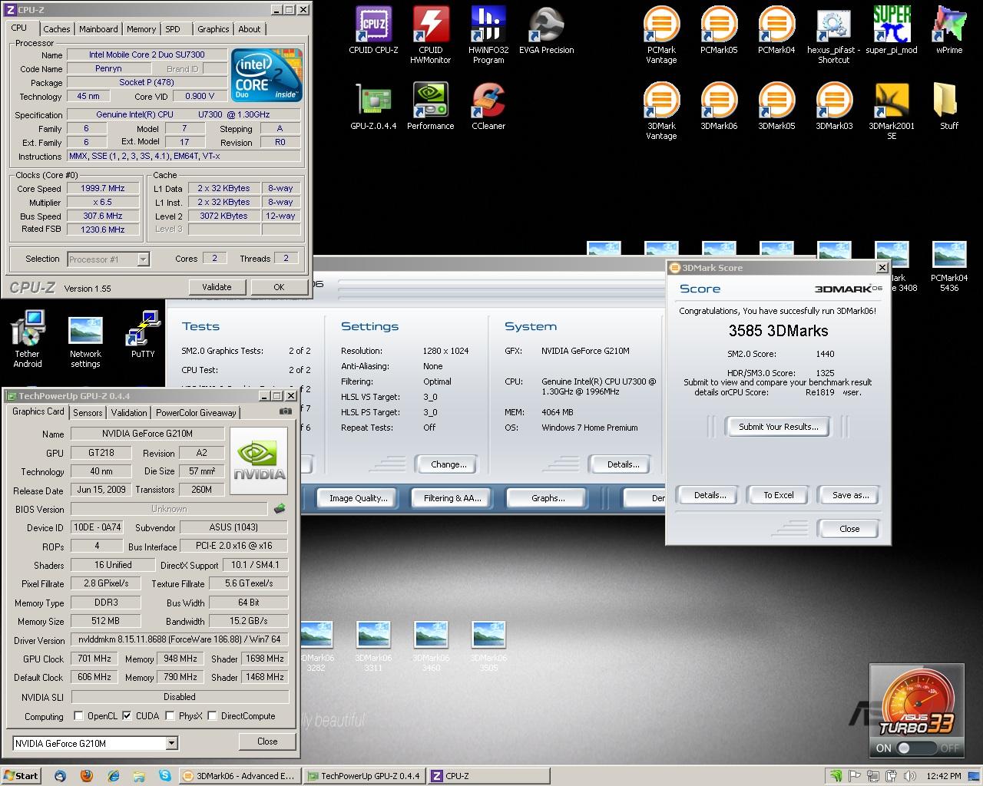Open PowerColor Giveaway tab in GPU-Z
The image size is (983, 786).
tap(197, 413)
